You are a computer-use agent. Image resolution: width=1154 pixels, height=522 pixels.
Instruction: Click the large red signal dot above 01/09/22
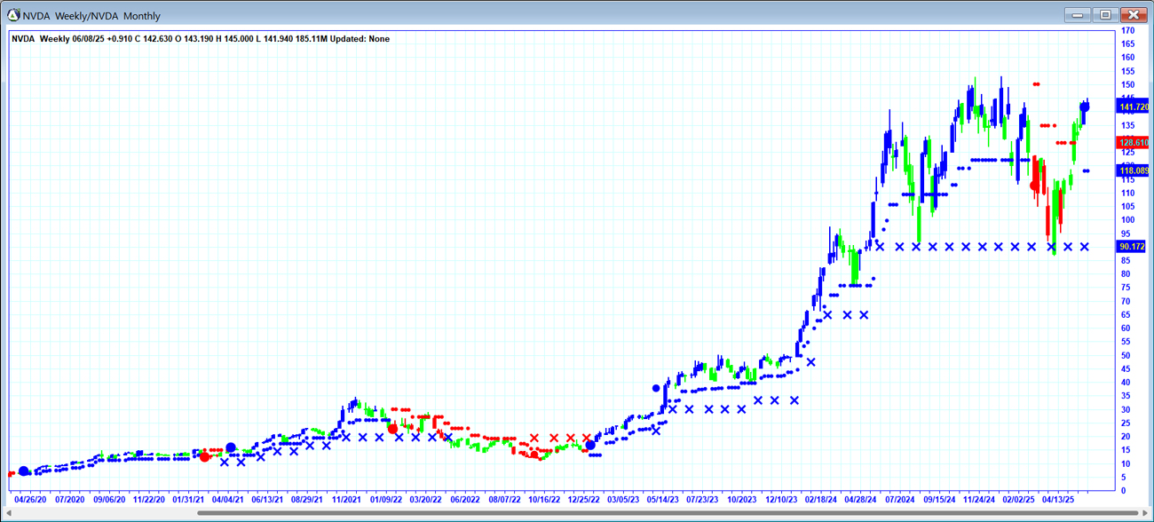point(393,429)
